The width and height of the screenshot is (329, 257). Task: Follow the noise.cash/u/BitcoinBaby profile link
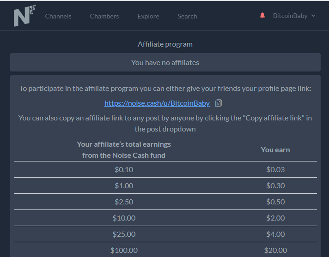click(157, 103)
